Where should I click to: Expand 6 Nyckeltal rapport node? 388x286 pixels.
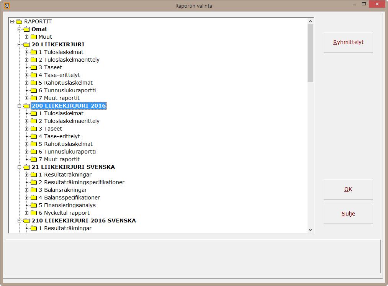[26, 213]
